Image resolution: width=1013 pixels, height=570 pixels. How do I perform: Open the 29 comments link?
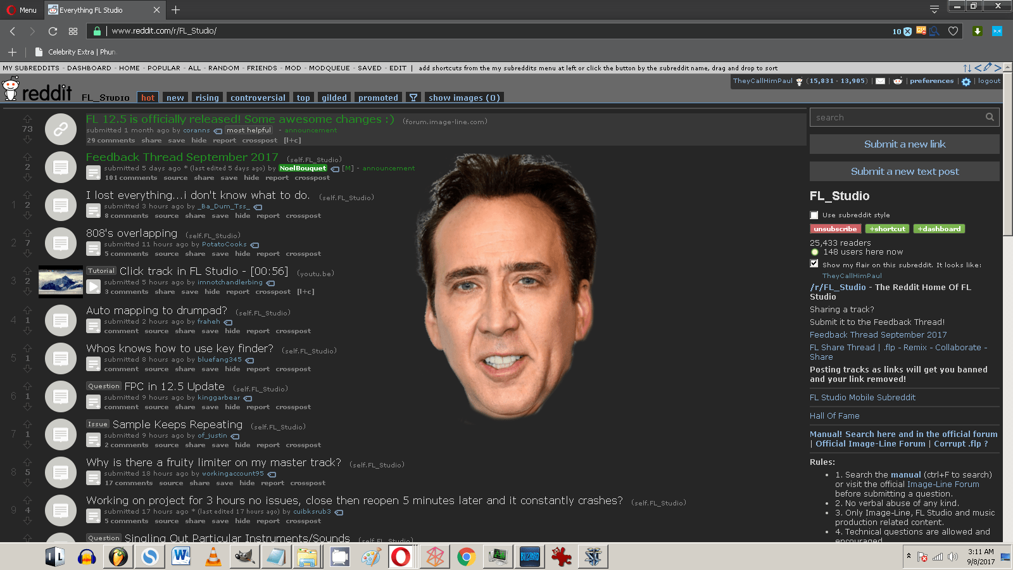pyautogui.click(x=111, y=141)
